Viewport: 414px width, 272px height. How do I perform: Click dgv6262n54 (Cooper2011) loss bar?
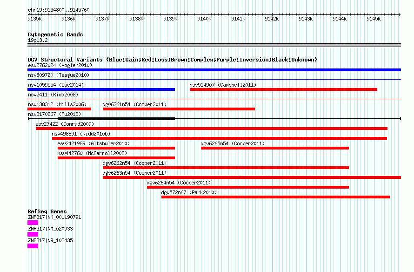pos(226,168)
